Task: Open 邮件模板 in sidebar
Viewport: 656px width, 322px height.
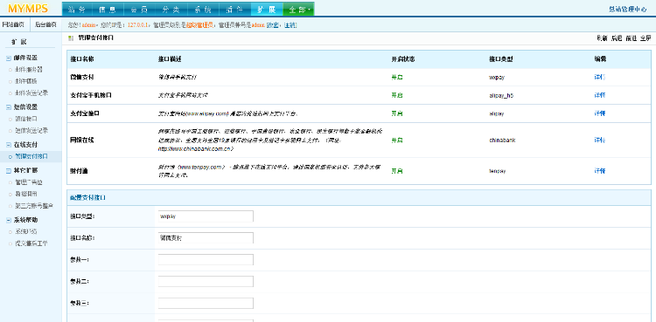Action: 26,81
